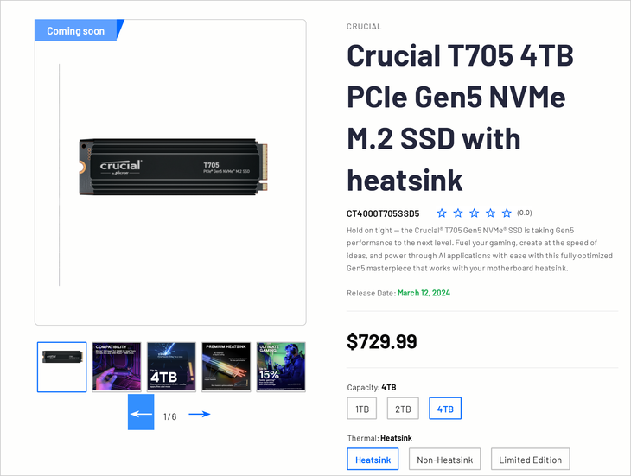The width and height of the screenshot is (631, 476).
Task: Select the 2TB capacity option
Action: 403,409
